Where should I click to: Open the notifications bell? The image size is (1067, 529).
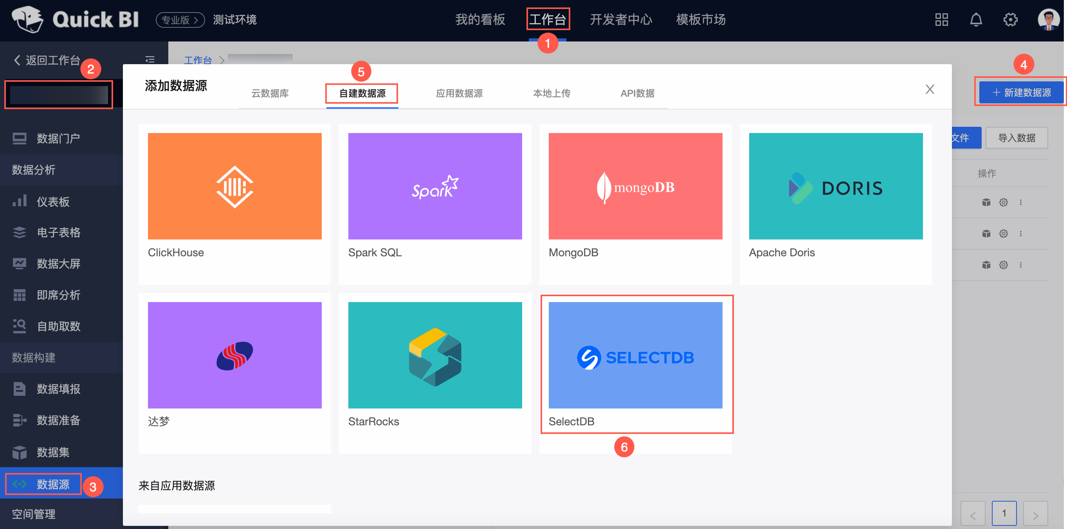pyautogui.click(x=976, y=20)
